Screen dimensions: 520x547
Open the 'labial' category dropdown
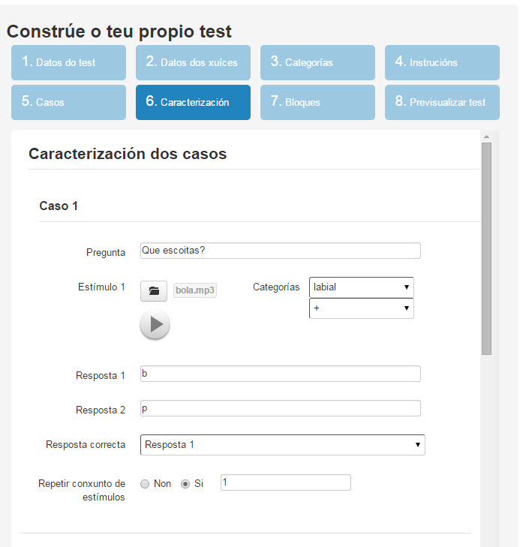(x=361, y=287)
